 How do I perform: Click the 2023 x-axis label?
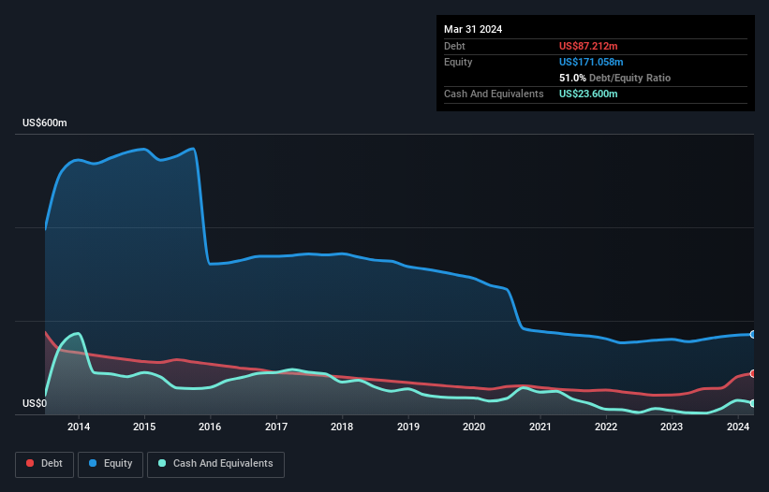[672, 427]
